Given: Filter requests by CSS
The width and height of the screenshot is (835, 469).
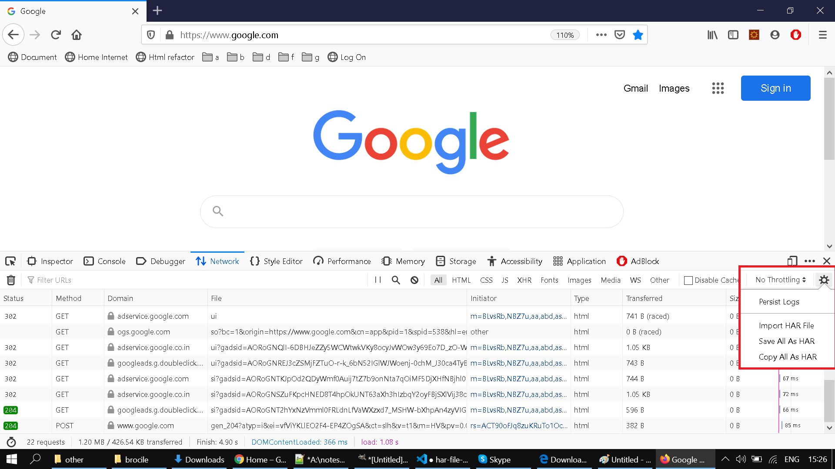Looking at the screenshot, I should point(486,280).
